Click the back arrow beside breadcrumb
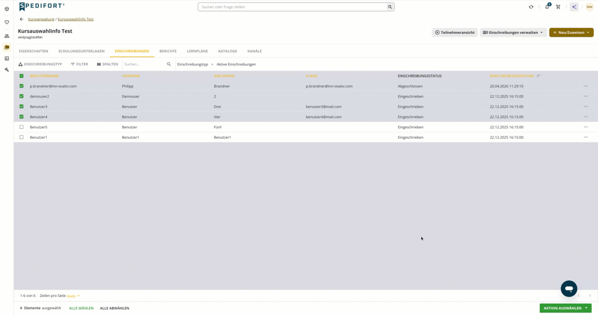Viewport: 598px width, 315px height. [22, 19]
